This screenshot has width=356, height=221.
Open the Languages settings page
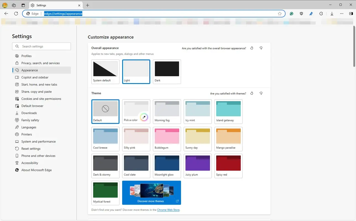click(28, 127)
